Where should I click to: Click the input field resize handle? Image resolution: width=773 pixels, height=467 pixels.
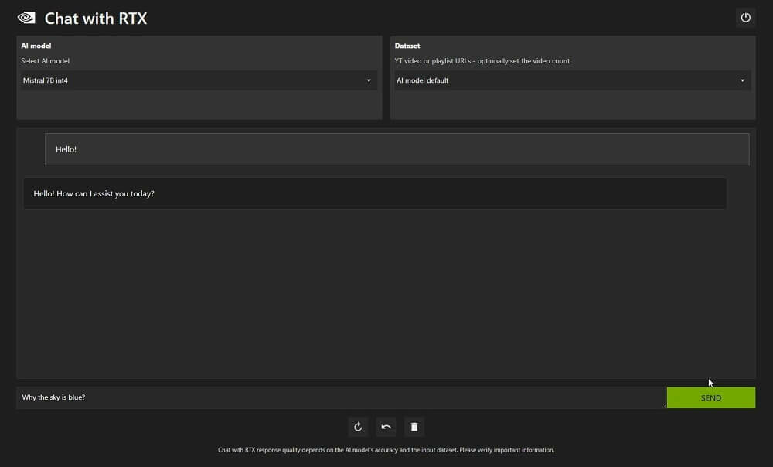(x=664, y=406)
